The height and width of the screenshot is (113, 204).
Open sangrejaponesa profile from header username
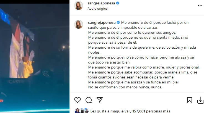[101, 3]
